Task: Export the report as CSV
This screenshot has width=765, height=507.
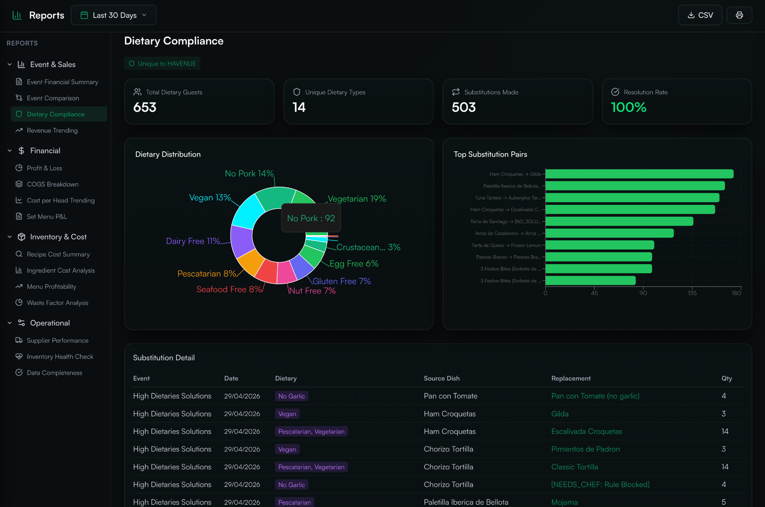Action: tap(700, 15)
